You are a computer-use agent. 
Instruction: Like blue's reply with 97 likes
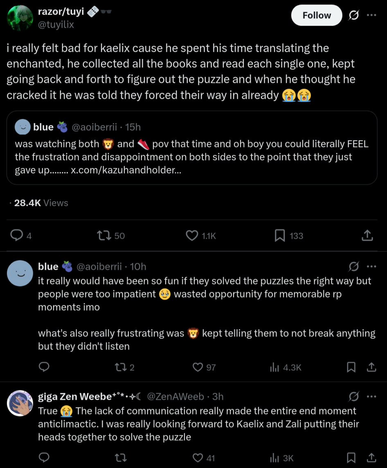[198, 367]
